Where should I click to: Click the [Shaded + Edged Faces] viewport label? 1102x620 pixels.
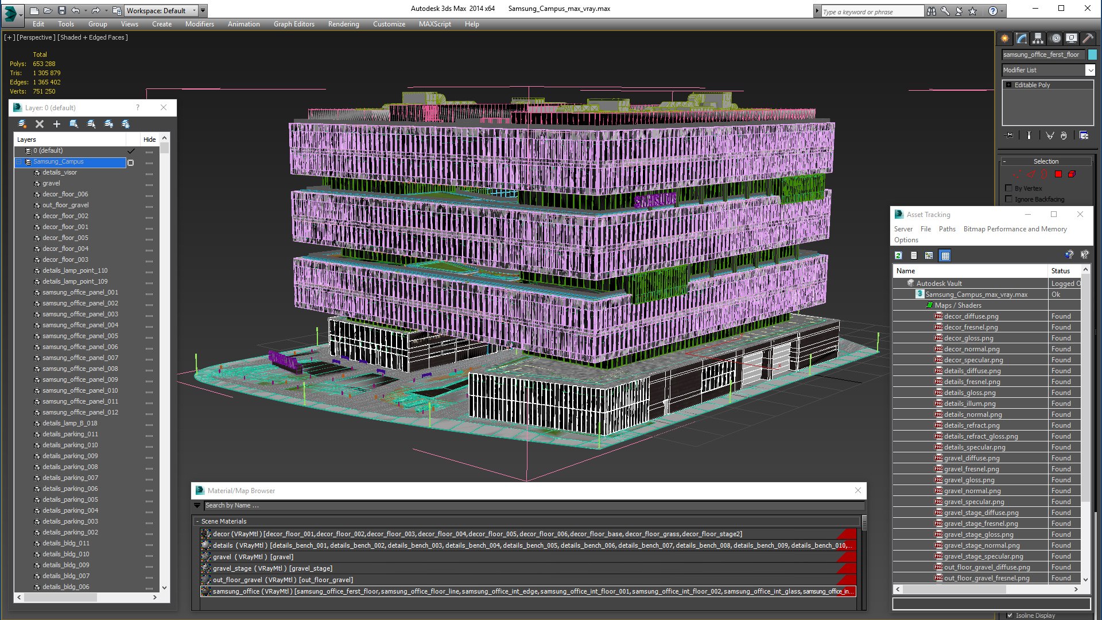(x=92, y=37)
